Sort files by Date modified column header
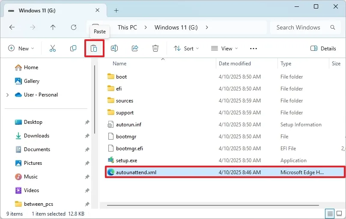Screen dimensions: 346x219 [235, 64]
